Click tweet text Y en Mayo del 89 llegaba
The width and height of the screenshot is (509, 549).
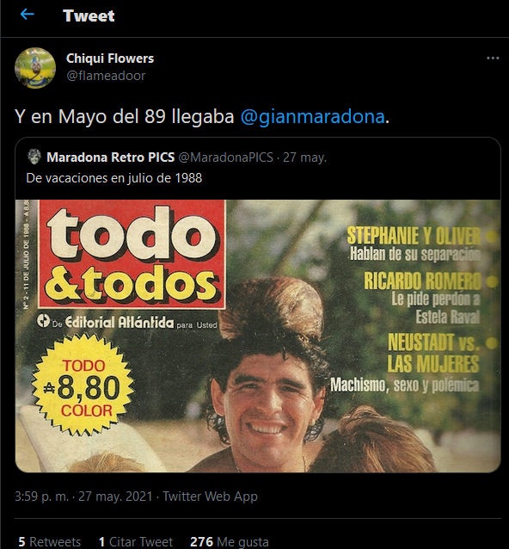tap(124, 116)
